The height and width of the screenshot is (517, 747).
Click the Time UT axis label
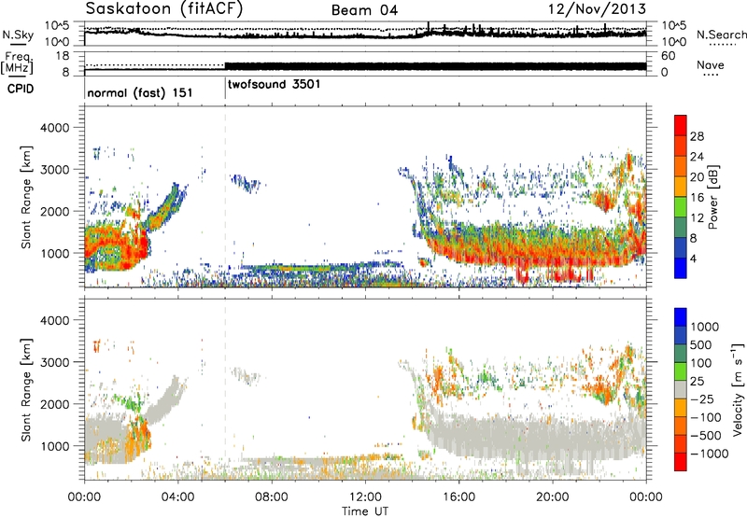pyautogui.click(x=365, y=511)
